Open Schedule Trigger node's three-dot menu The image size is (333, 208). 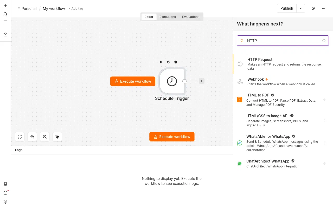[x=183, y=62]
